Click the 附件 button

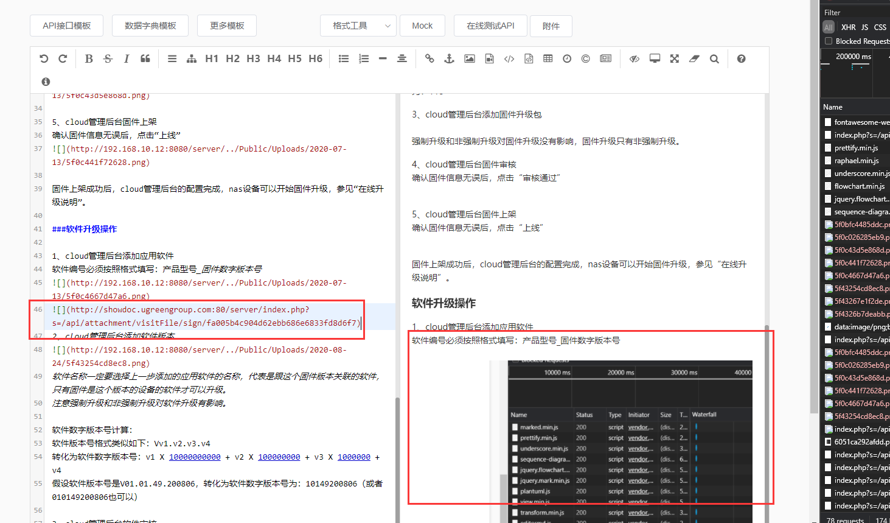[551, 26]
